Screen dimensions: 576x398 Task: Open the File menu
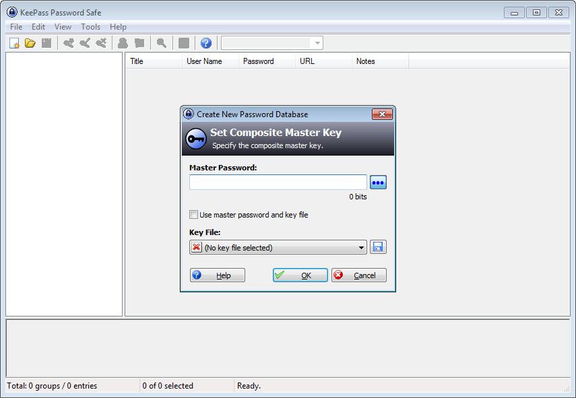tap(16, 27)
